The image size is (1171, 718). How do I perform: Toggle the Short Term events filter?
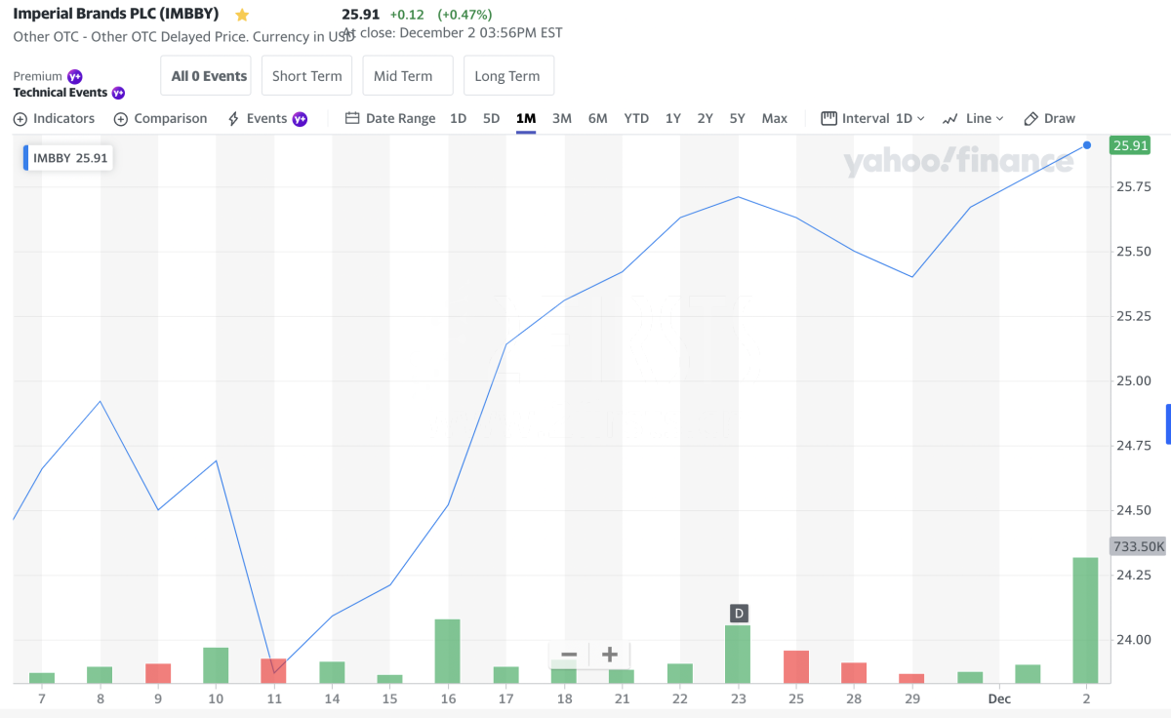(306, 76)
